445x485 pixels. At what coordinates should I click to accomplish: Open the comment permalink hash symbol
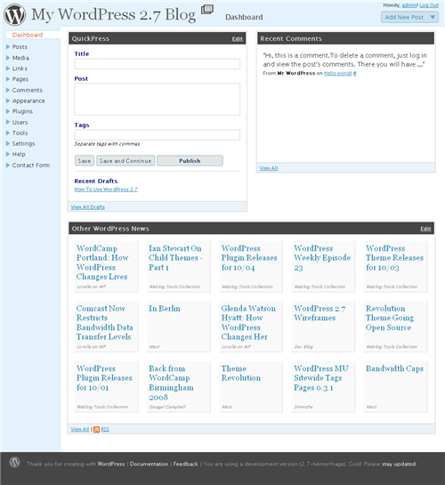(x=355, y=73)
